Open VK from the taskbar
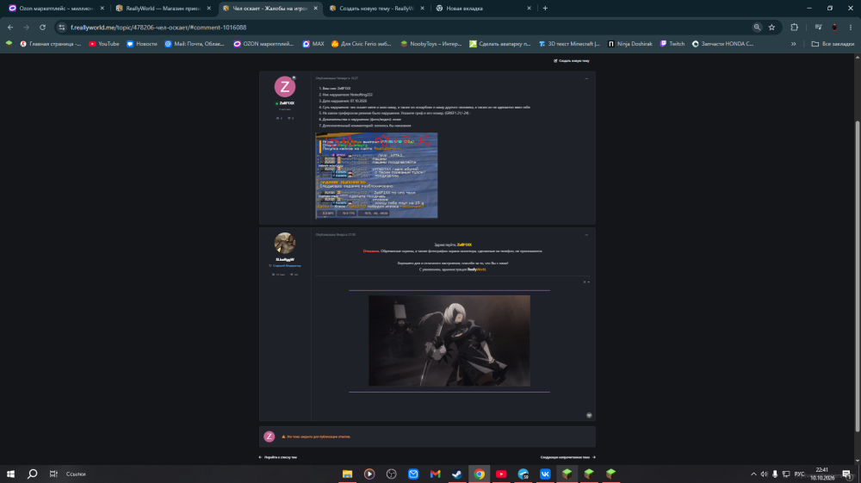Viewport: 861px width, 483px height. (x=545, y=474)
